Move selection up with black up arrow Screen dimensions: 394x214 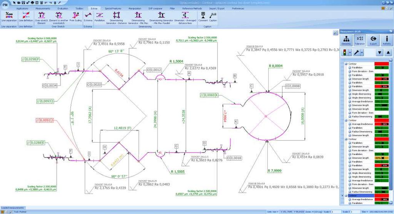click(388, 52)
